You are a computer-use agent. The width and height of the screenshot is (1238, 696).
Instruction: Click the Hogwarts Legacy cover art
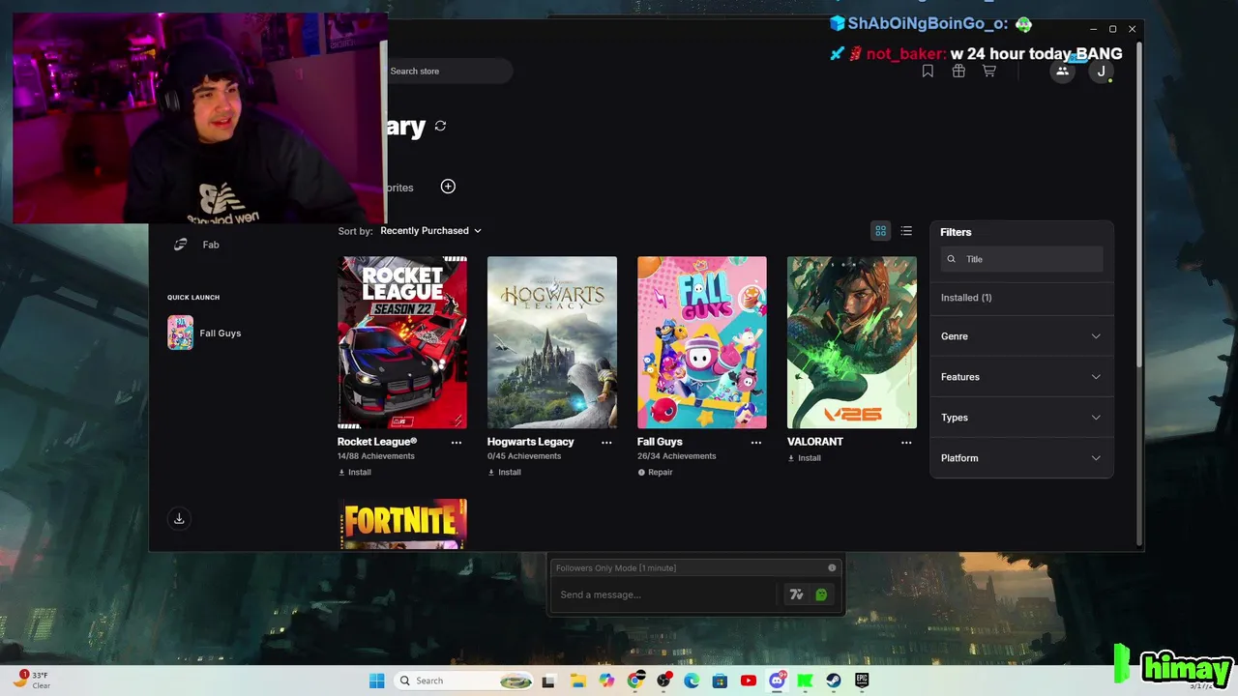(x=552, y=342)
